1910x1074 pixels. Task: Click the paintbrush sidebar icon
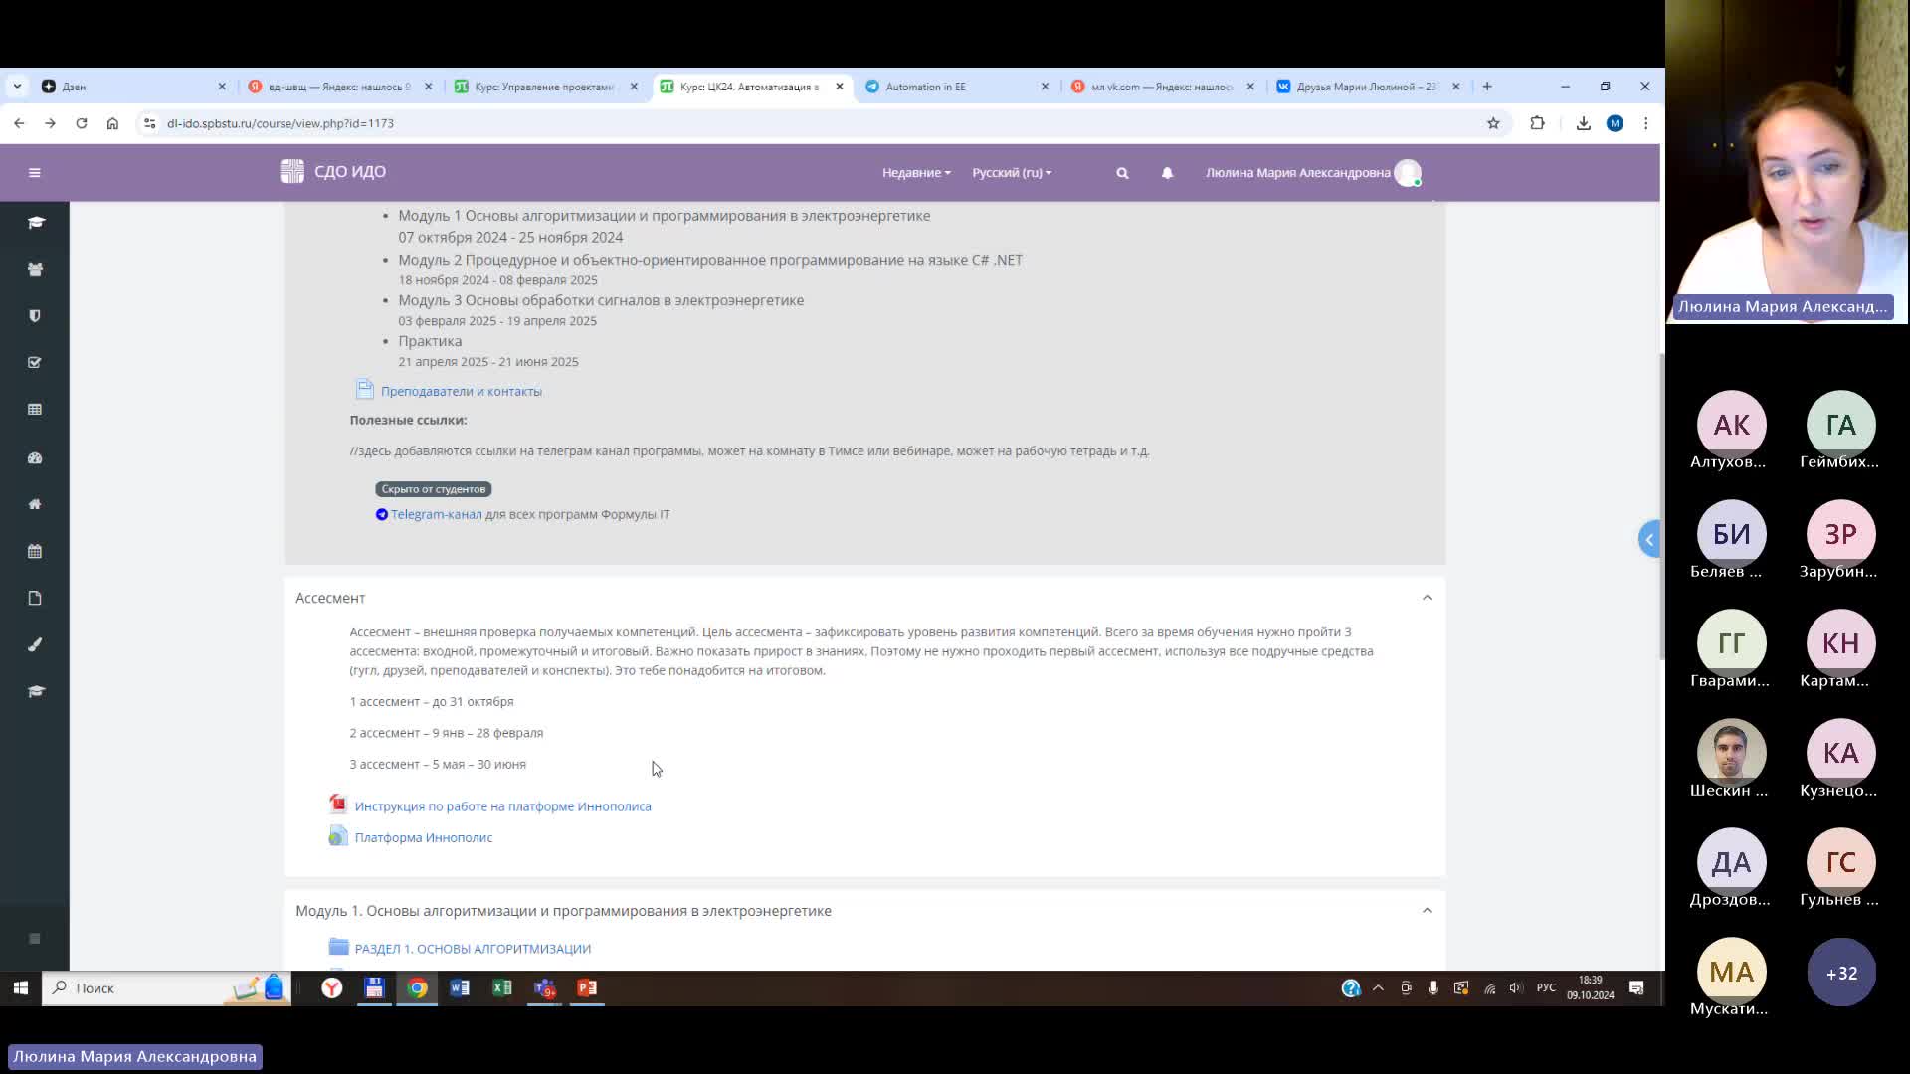pyautogui.click(x=35, y=644)
